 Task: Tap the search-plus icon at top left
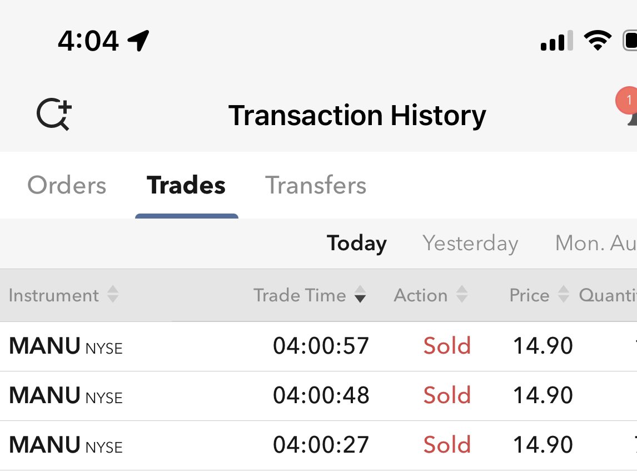[x=54, y=115]
